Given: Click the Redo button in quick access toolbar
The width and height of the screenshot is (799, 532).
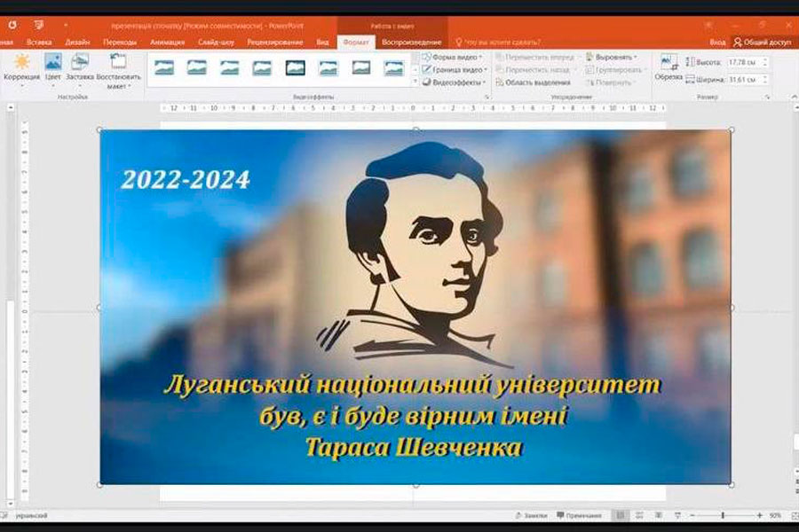Looking at the screenshot, I should click(x=12, y=25).
